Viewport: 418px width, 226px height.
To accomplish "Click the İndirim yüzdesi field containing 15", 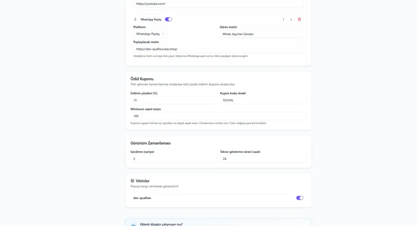I will (173, 100).
